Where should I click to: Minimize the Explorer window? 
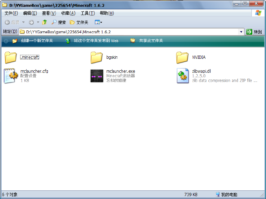tap(237, 4)
